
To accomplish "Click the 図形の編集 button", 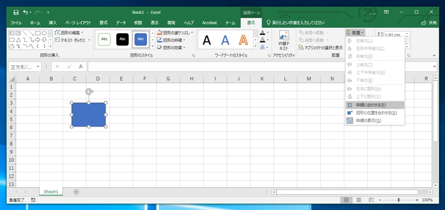I will (69, 33).
